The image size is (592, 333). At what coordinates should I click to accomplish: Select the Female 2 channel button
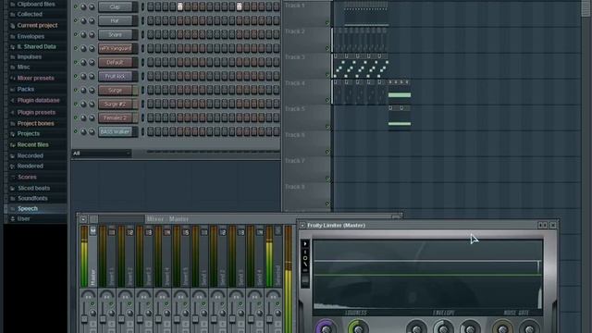pos(115,117)
